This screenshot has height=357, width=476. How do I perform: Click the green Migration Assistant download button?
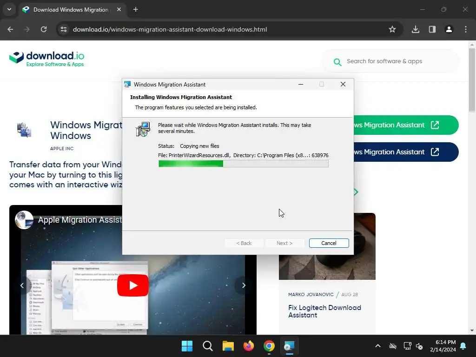[x=406, y=125]
